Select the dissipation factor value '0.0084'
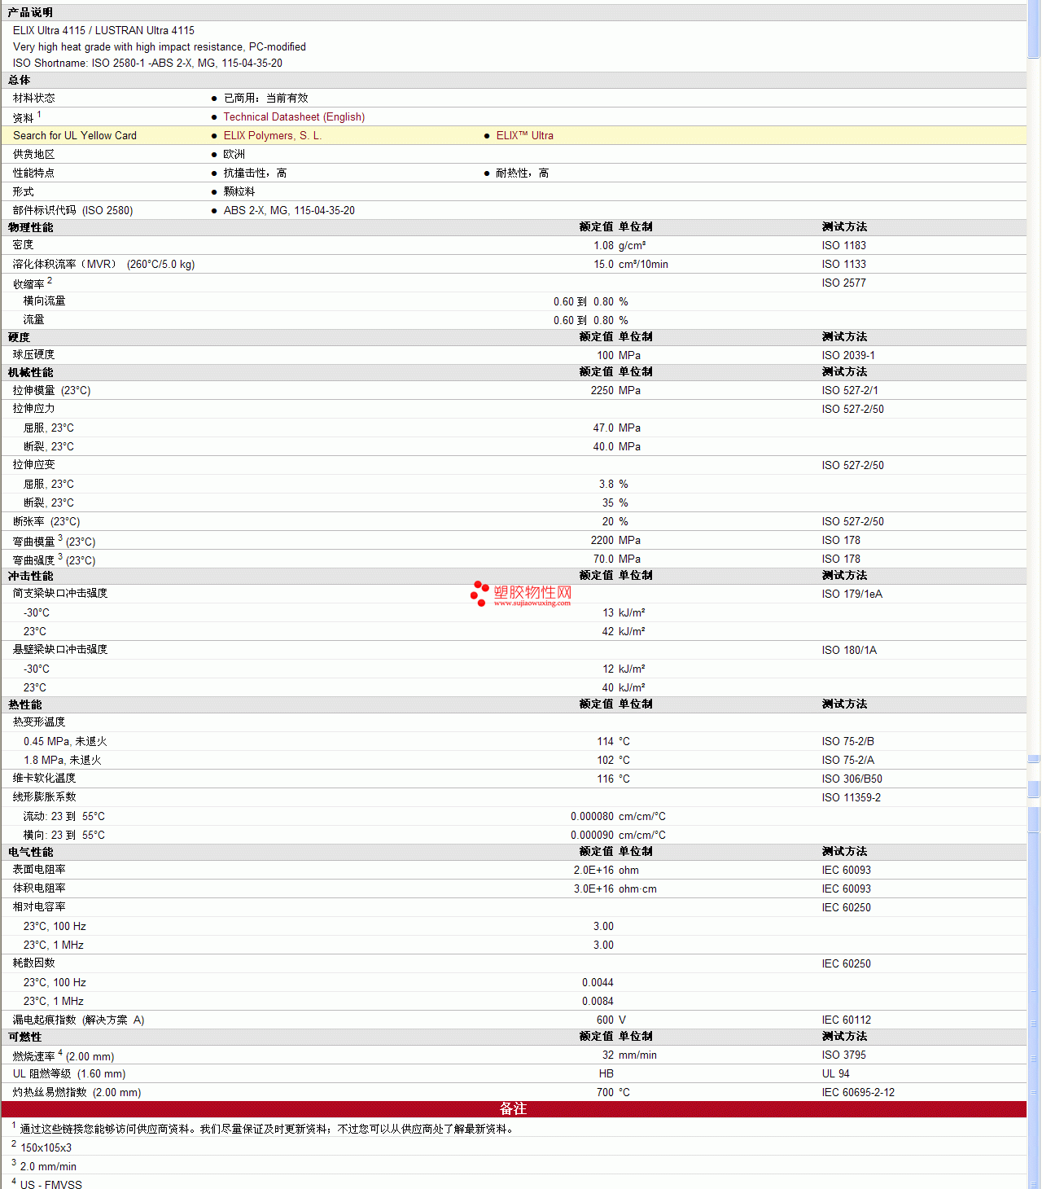 pyautogui.click(x=598, y=1002)
